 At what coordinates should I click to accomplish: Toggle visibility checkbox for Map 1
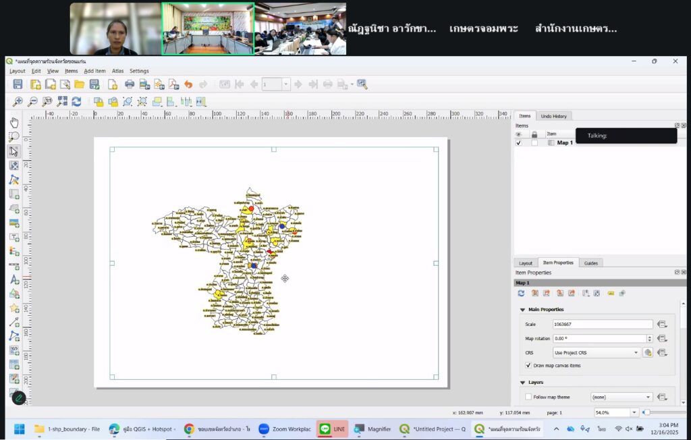click(518, 143)
